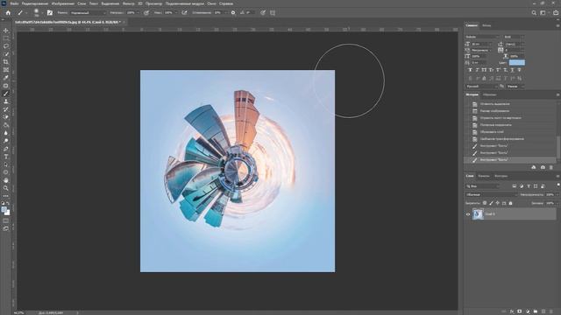Image resolution: width=561 pixels, height=315 pixels.
Task: Toggle lock all for the layer
Action: click(x=510, y=203)
